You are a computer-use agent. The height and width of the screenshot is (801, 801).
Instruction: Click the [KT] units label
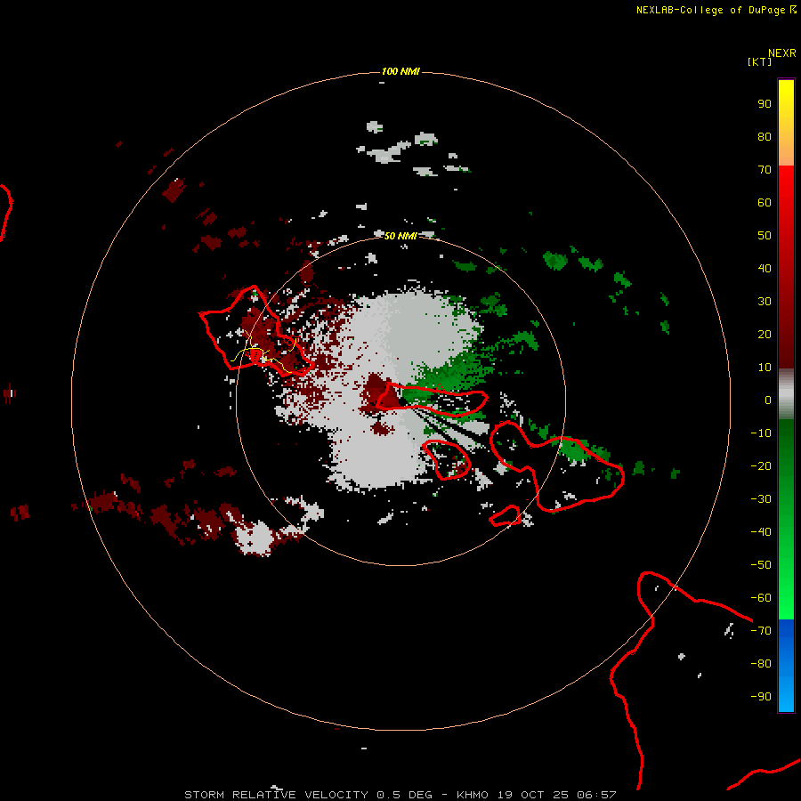pyautogui.click(x=759, y=61)
